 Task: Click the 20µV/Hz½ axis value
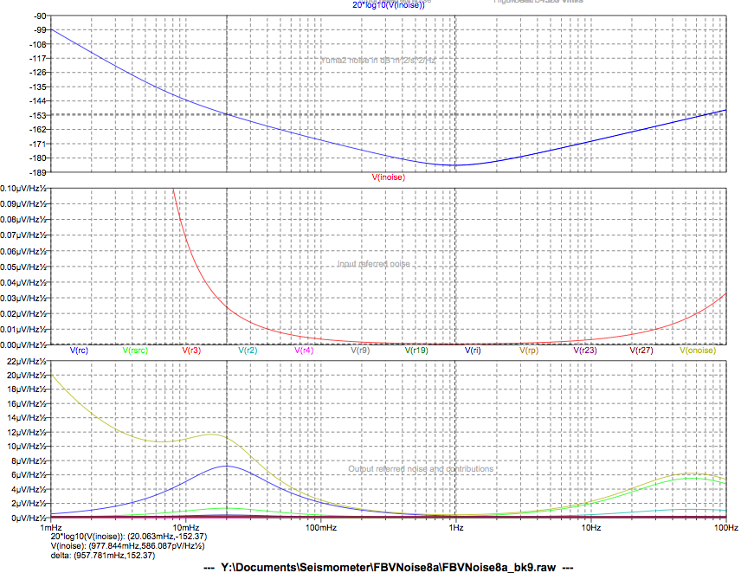[x=27, y=375]
